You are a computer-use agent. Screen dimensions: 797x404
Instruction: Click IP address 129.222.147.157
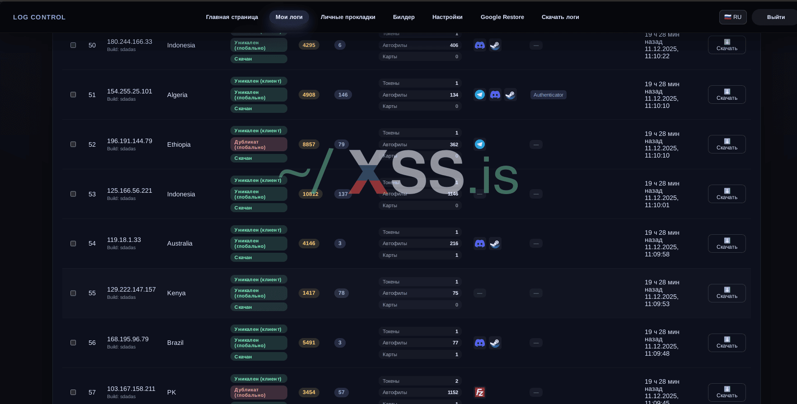131,289
